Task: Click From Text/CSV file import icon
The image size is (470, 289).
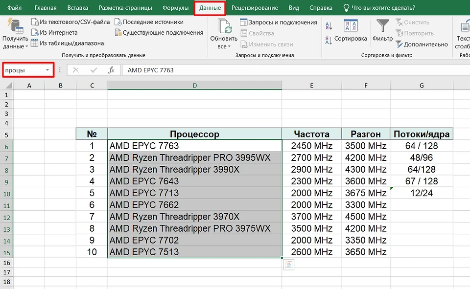Action: coord(35,22)
